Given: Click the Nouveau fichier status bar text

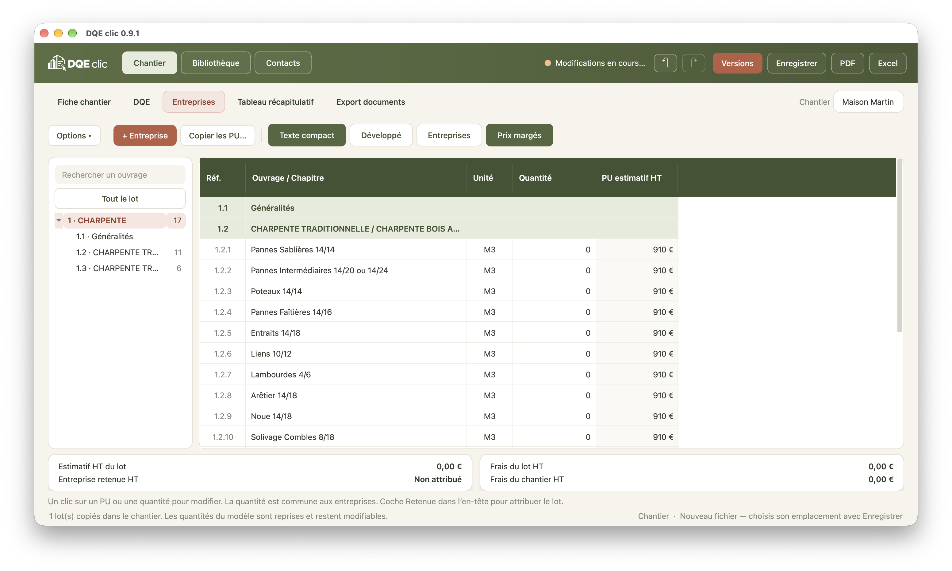Looking at the screenshot, I should point(791,516).
